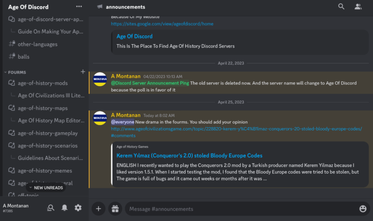
Task: Click the @everyone mention
Action: pyautogui.click(x=122, y=122)
